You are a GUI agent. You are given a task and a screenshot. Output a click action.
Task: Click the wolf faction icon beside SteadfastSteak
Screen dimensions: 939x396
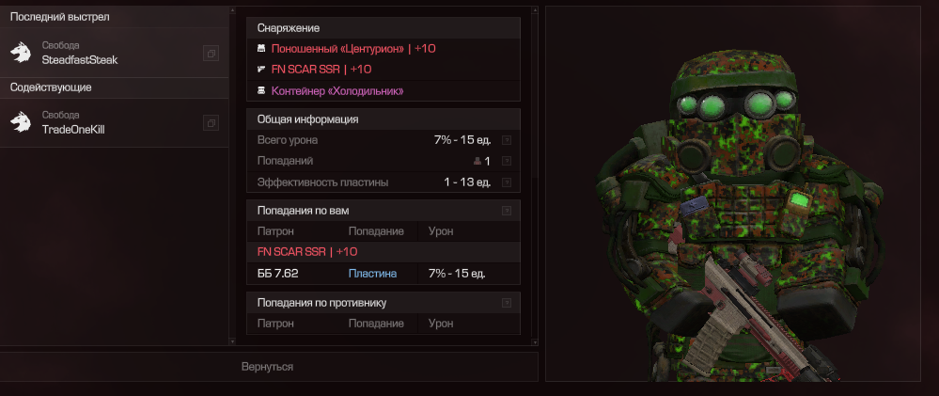click(x=21, y=53)
